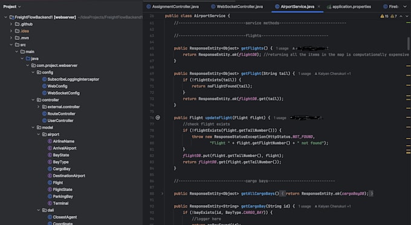Click the ParkingBay class icon
The height and width of the screenshot is (225, 411).
click(x=50, y=197)
